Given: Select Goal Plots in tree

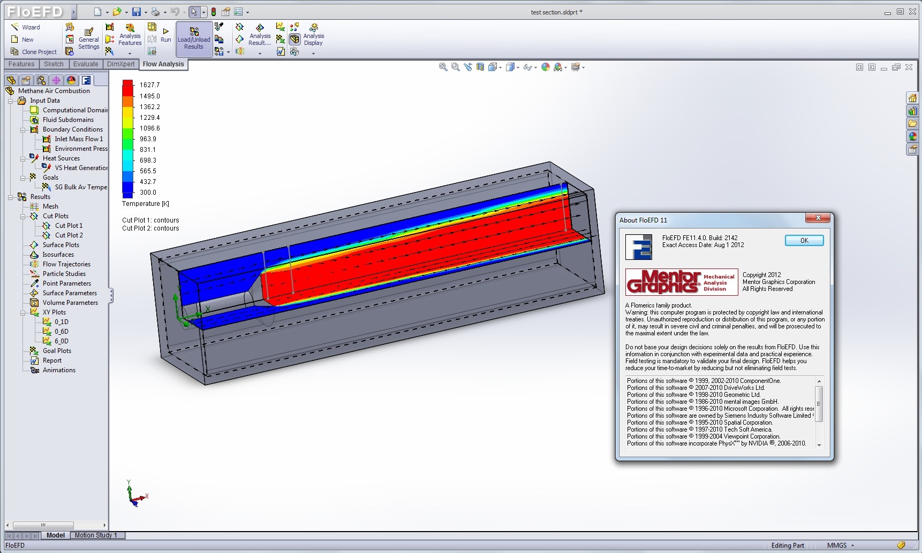Looking at the screenshot, I should [51, 351].
